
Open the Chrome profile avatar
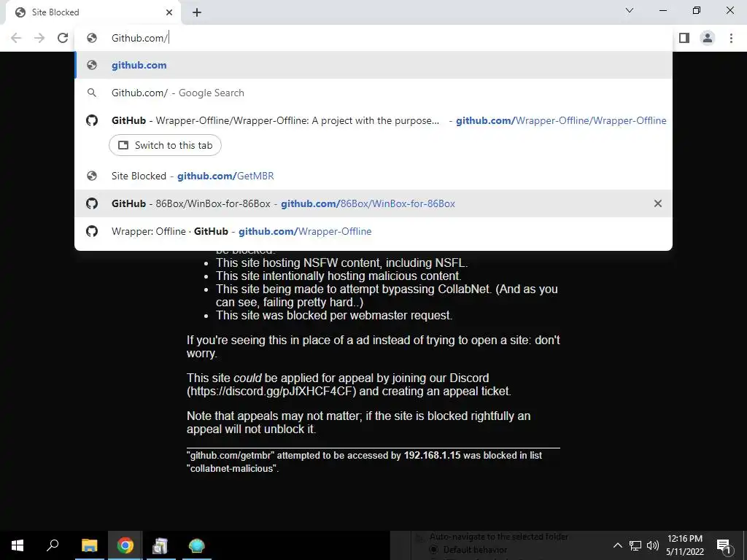click(x=708, y=38)
